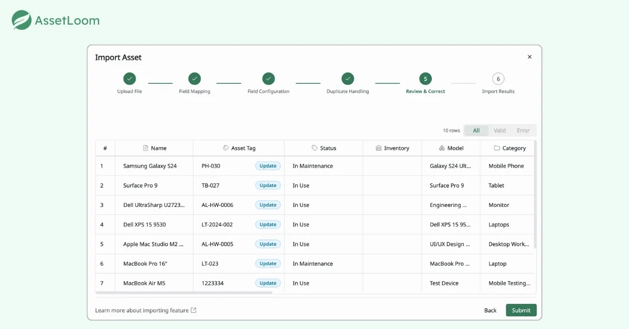The image size is (629, 329).
Task: Filter the table to Valid rows
Action: [x=500, y=130]
